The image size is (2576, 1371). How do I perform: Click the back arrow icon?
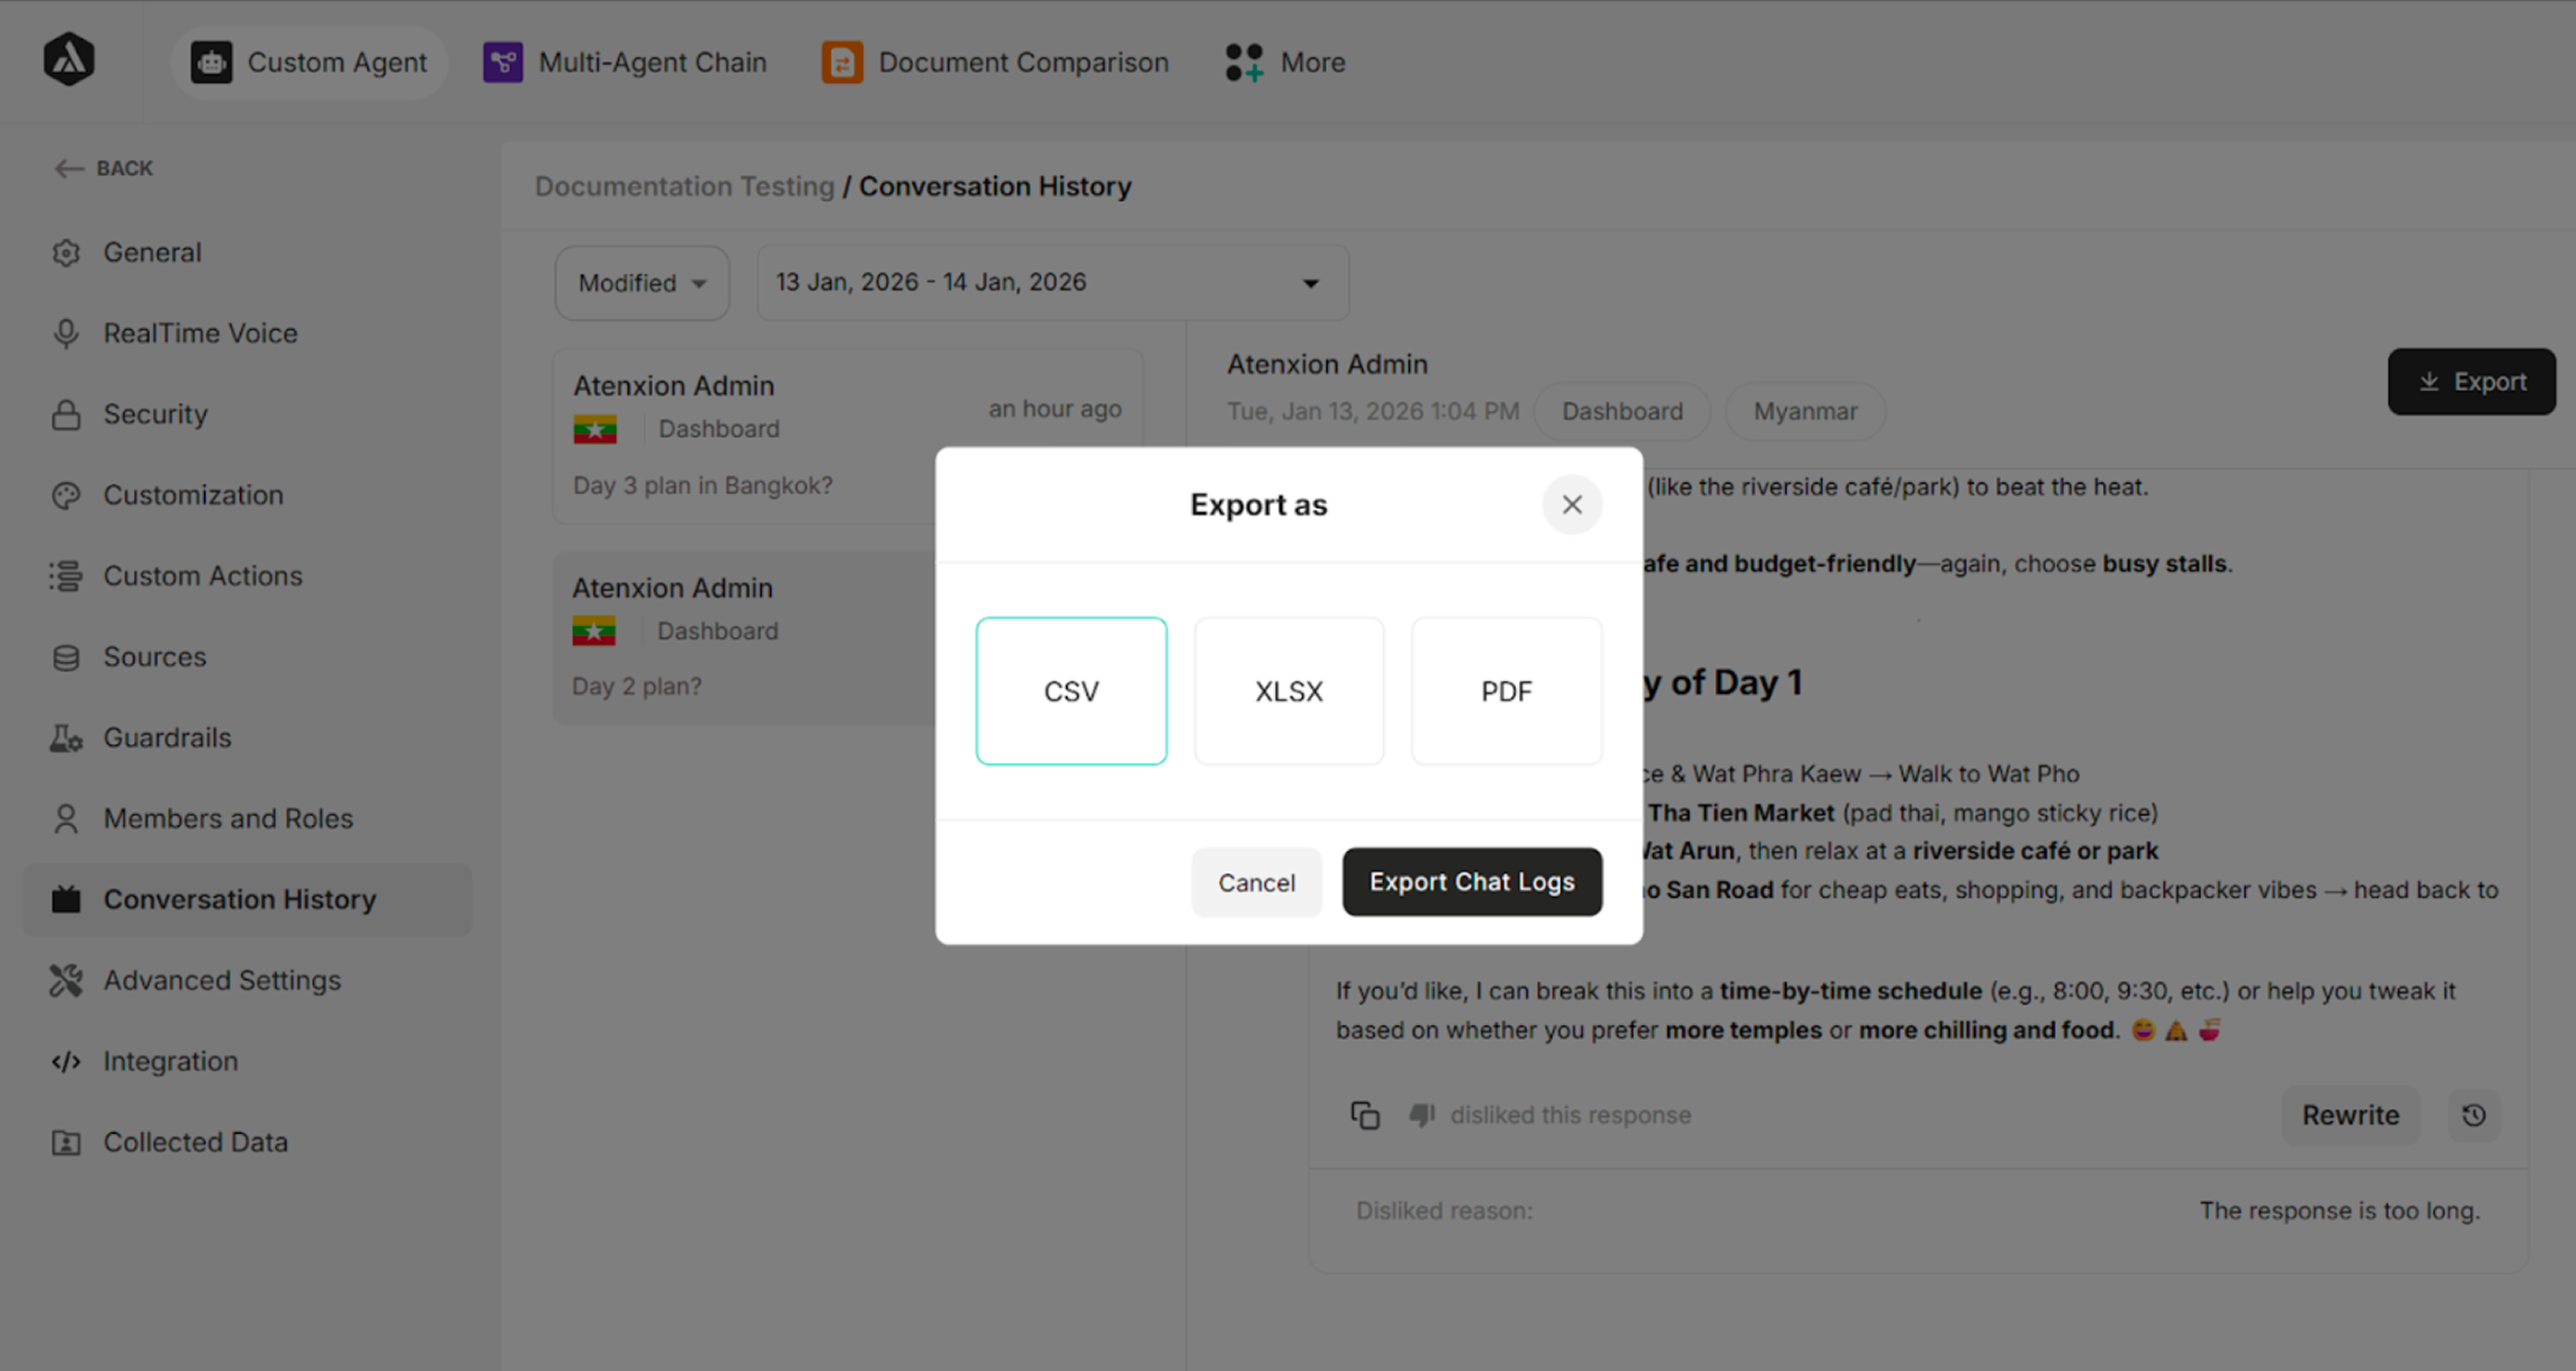(68, 168)
